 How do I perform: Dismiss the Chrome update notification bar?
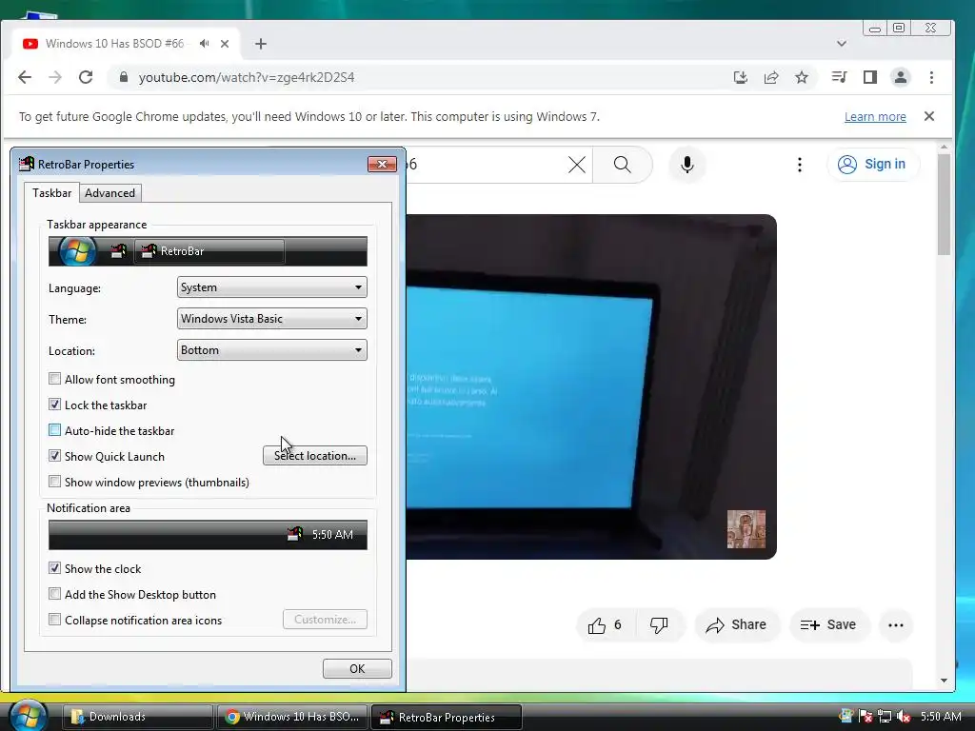click(929, 116)
